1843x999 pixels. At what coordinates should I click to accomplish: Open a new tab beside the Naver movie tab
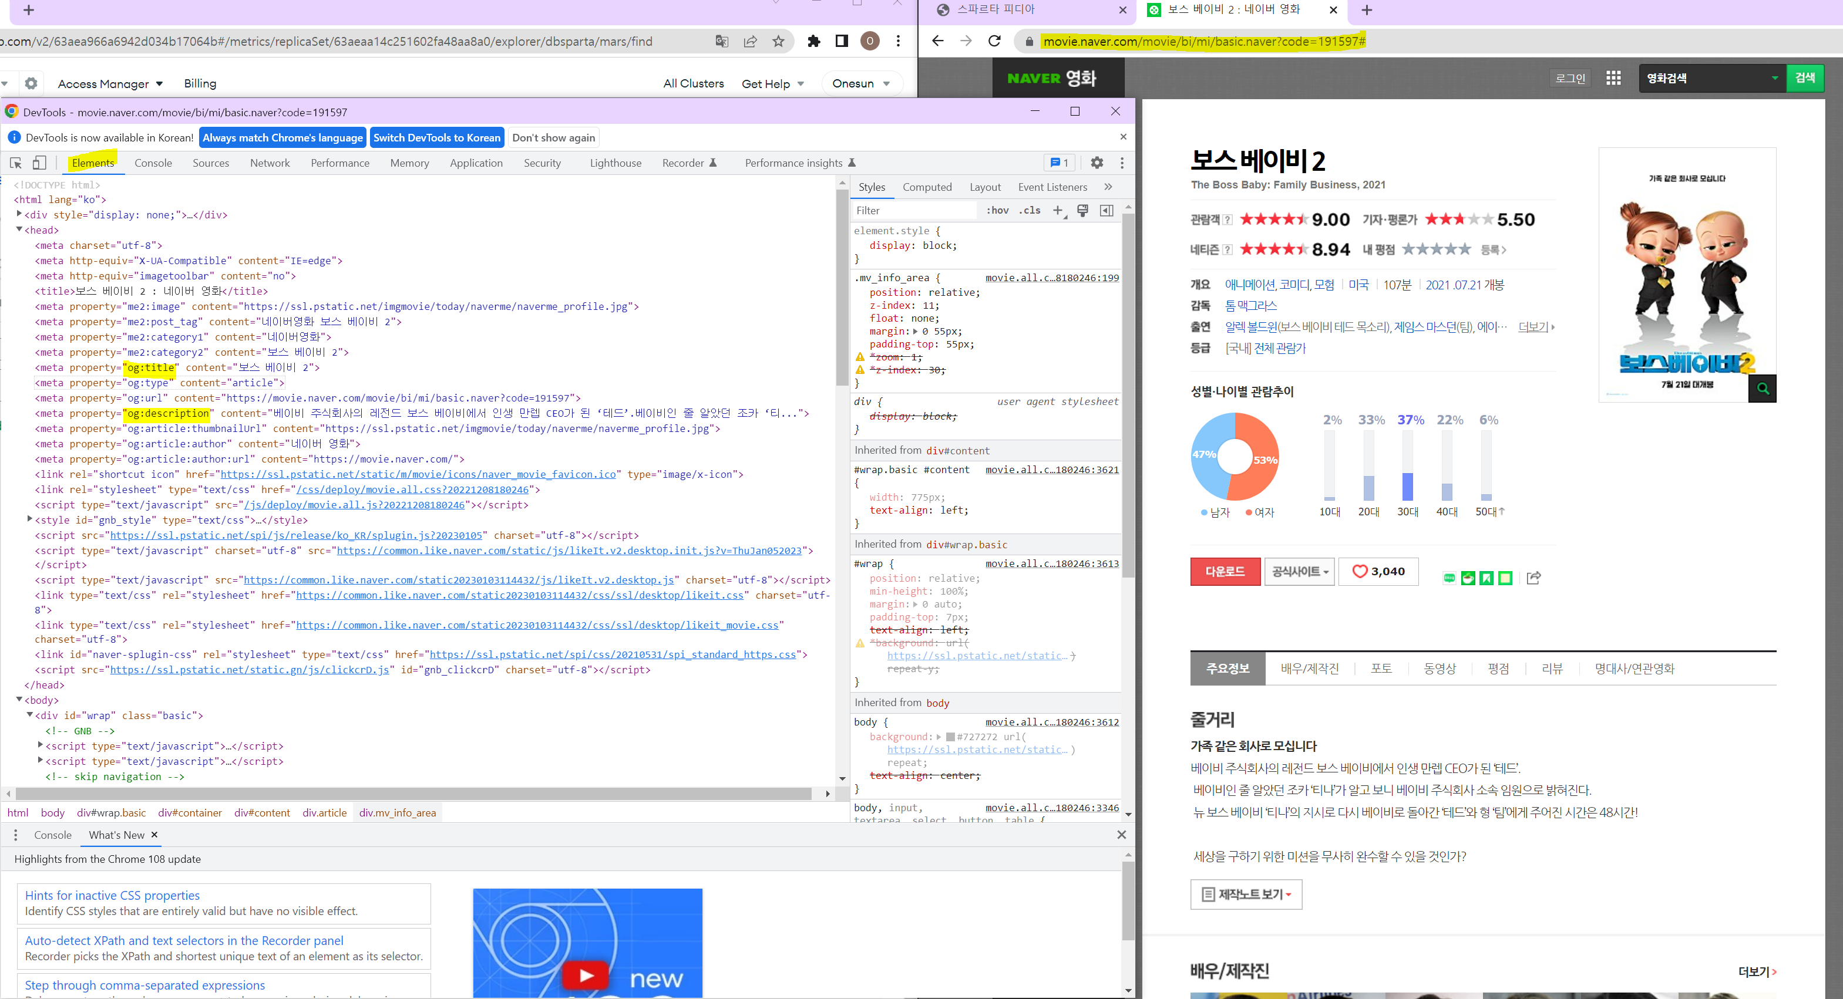1367,10
